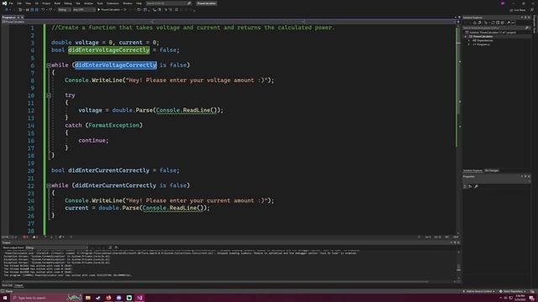The image size is (538, 302).
Task: Click Collapse All icon in Solution Explorer toolbar
Action: point(497,23)
